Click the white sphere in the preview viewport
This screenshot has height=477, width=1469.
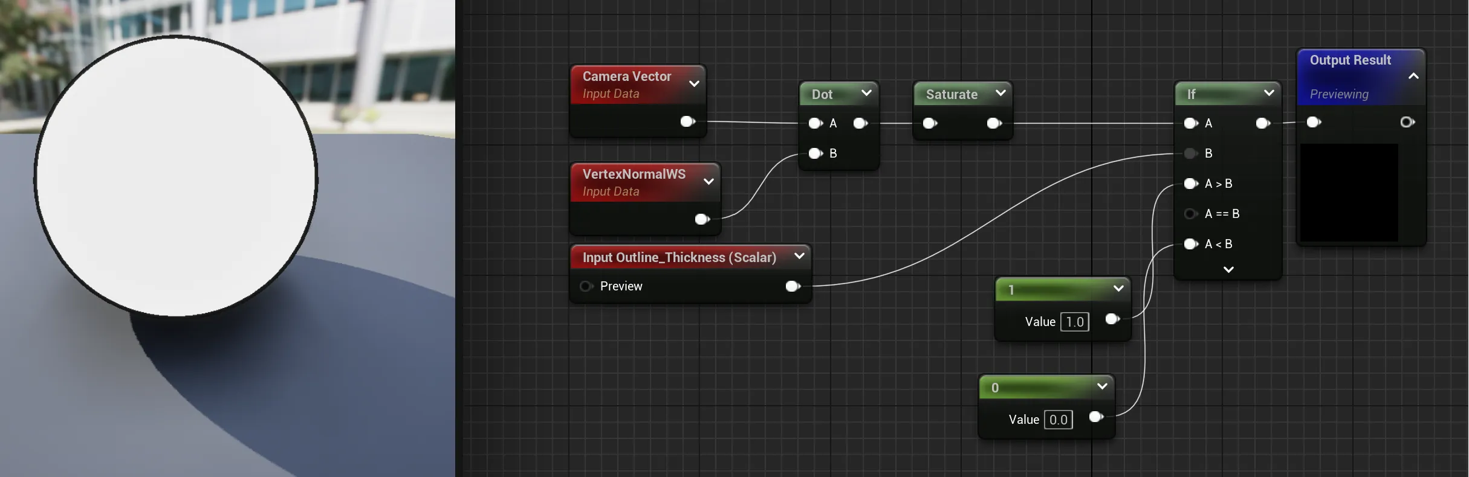(176, 176)
